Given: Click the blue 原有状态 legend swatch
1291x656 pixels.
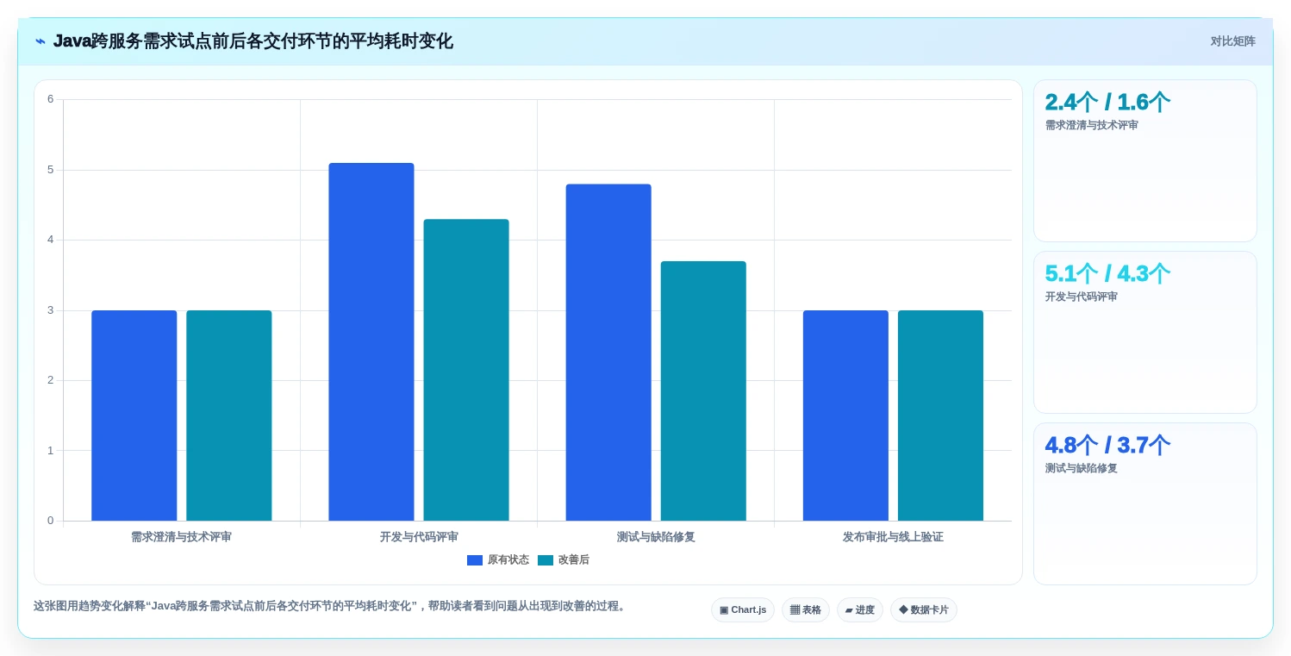Looking at the screenshot, I should pos(475,560).
